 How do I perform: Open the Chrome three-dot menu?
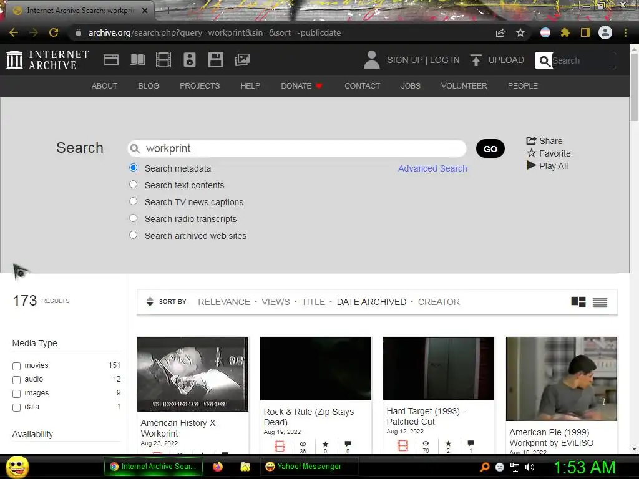625,32
